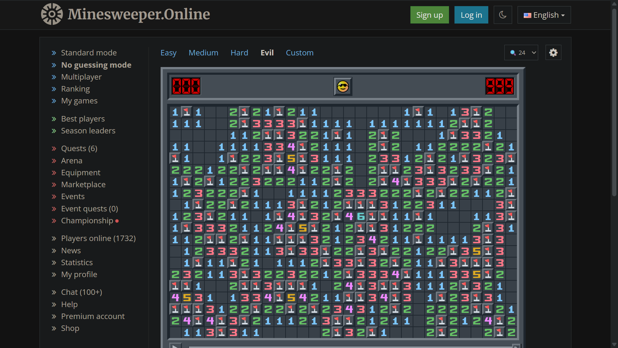Open the game settings gear
The image size is (618, 348).
[553, 53]
